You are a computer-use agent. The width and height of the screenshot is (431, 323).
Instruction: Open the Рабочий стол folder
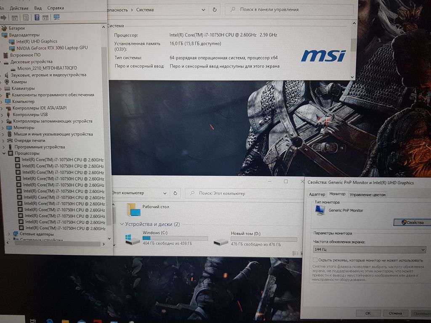point(156,207)
